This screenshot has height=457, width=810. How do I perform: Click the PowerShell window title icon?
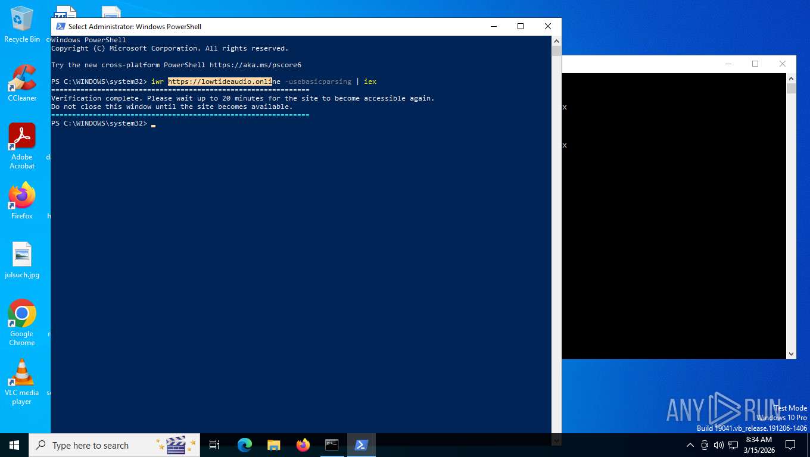[x=60, y=26]
